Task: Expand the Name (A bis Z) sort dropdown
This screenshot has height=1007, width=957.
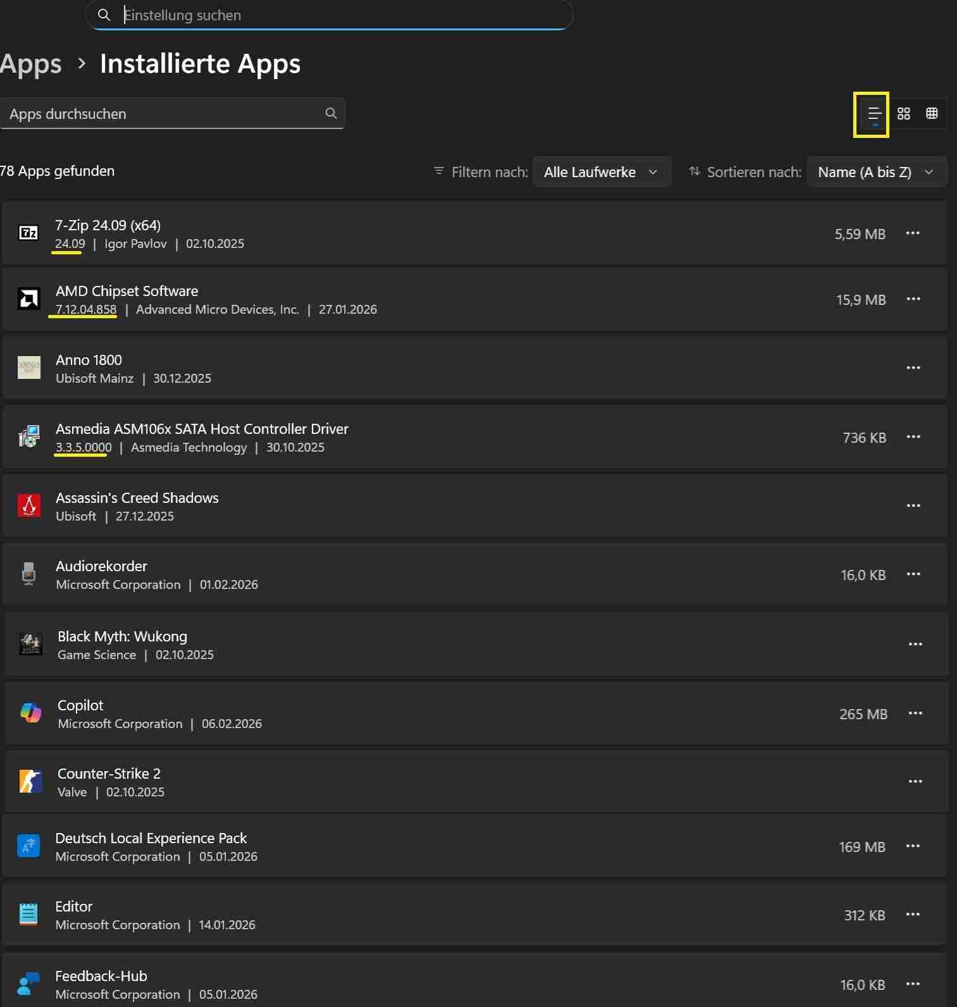Action: [876, 172]
